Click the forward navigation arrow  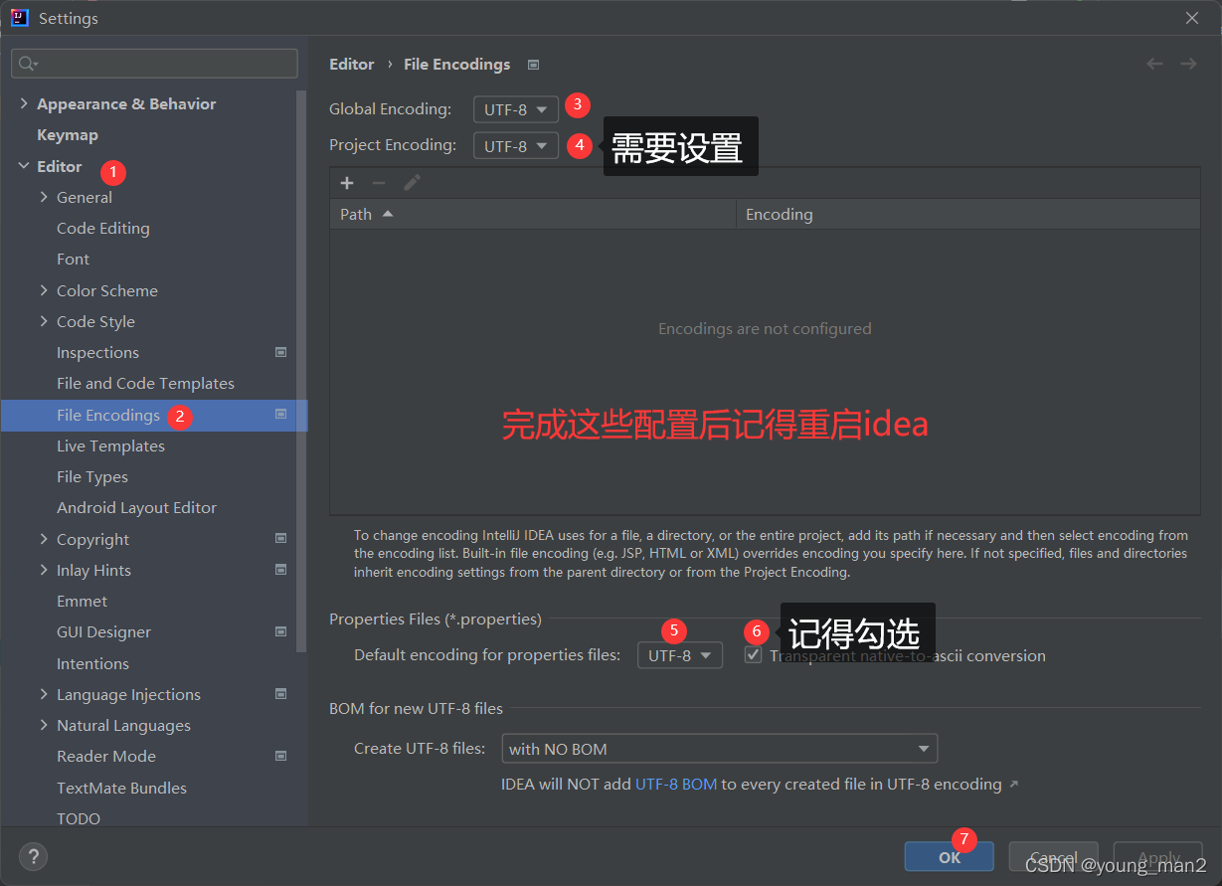1188,64
